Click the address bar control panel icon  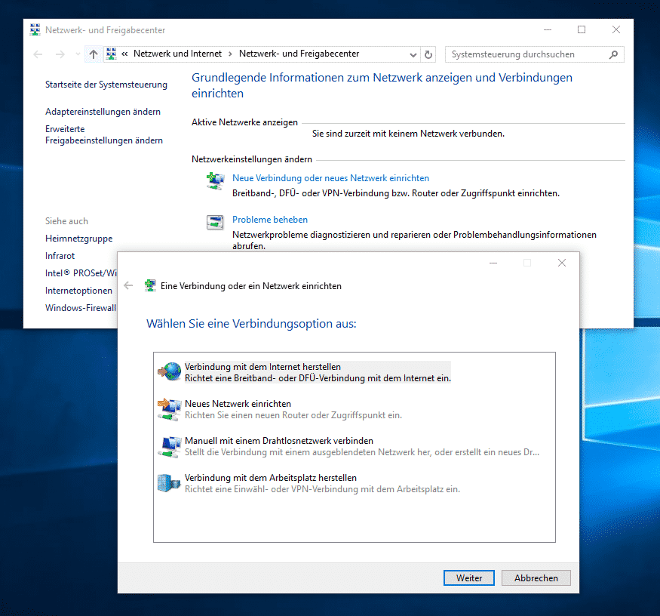point(111,54)
